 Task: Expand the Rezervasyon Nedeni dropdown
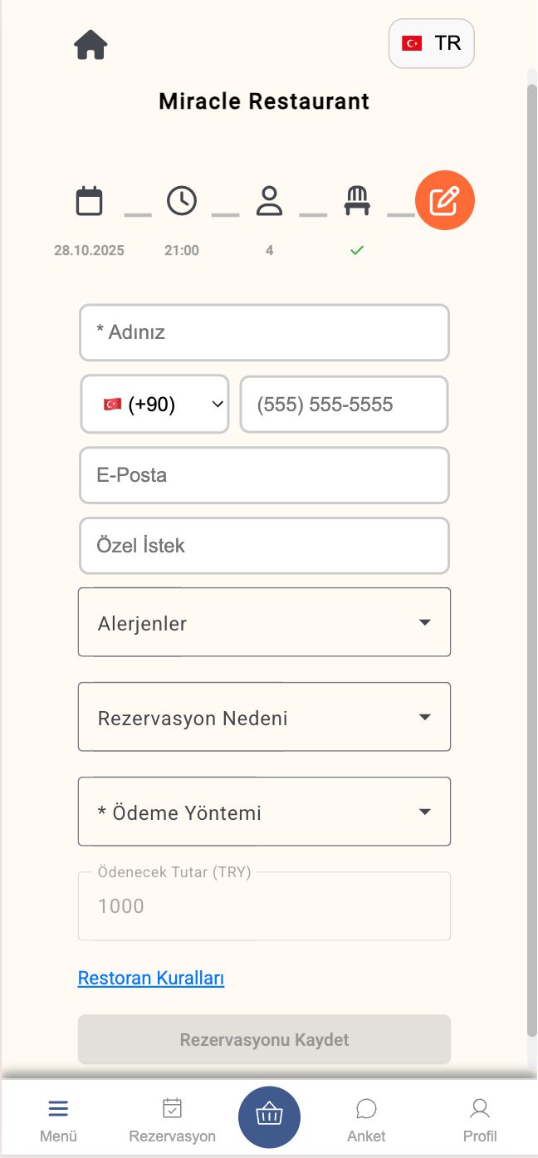pyautogui.click(x=264, y=716)
